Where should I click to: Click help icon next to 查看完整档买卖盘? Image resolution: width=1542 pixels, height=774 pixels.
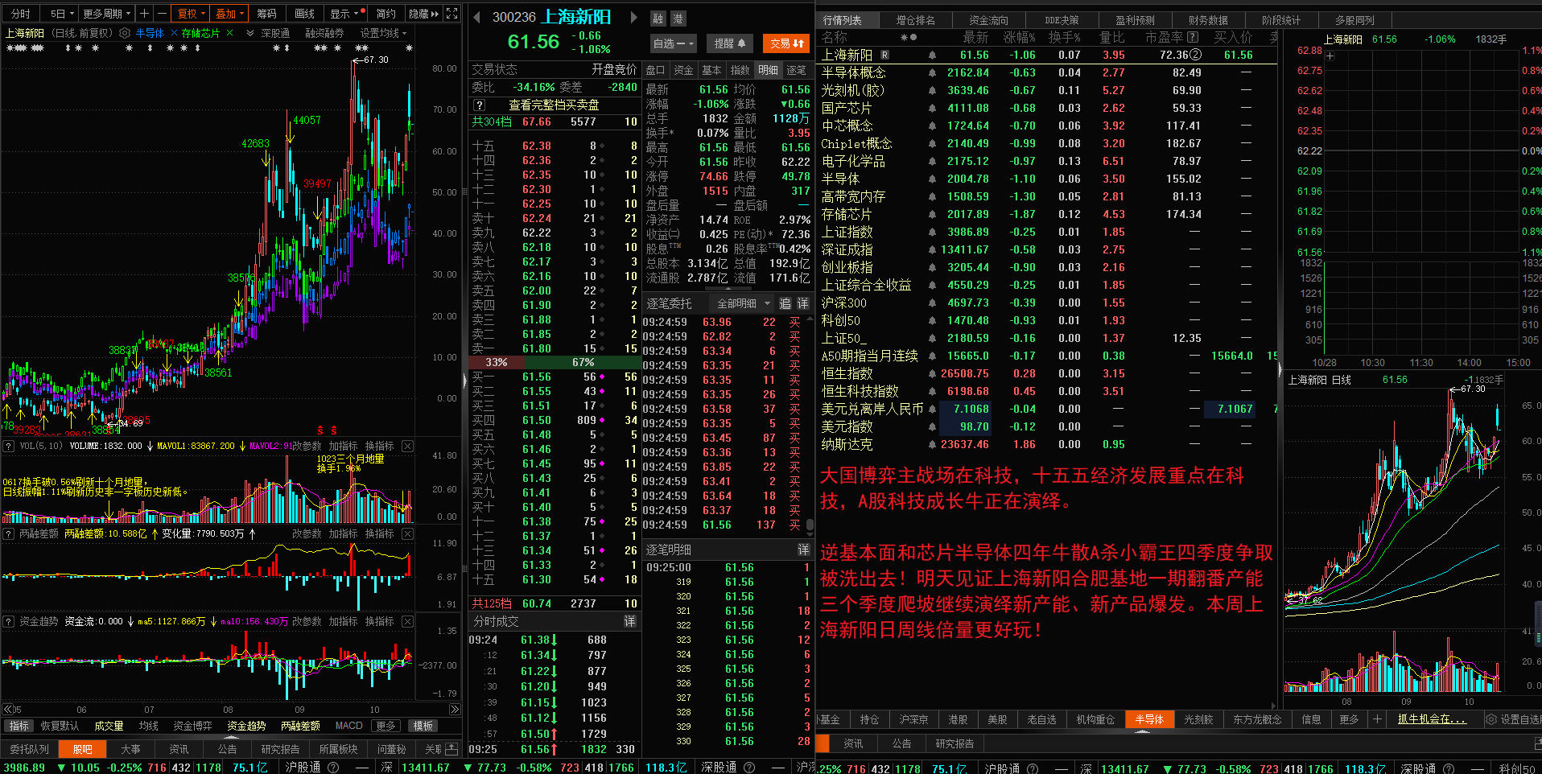tap(480, 105)
